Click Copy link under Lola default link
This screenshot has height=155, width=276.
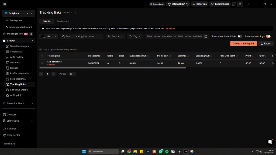51,65
